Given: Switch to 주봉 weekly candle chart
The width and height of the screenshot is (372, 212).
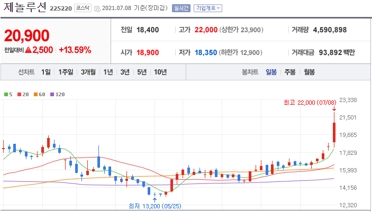Looking at the screenshot, I should (x=290, y=72).
